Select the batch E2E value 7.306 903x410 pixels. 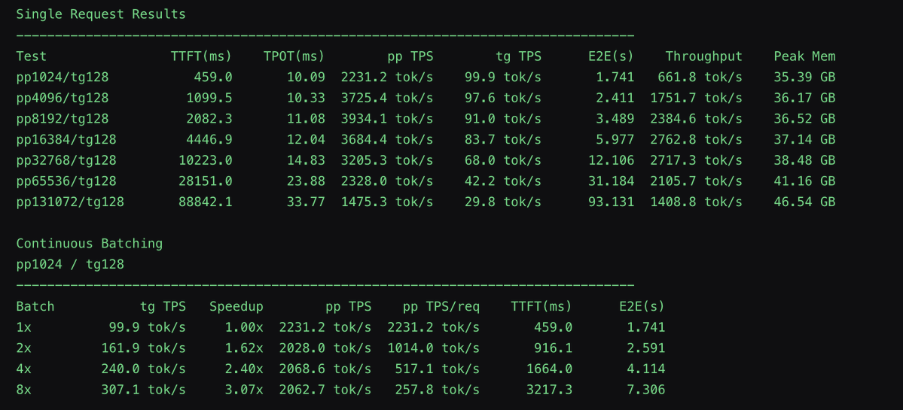646,389
